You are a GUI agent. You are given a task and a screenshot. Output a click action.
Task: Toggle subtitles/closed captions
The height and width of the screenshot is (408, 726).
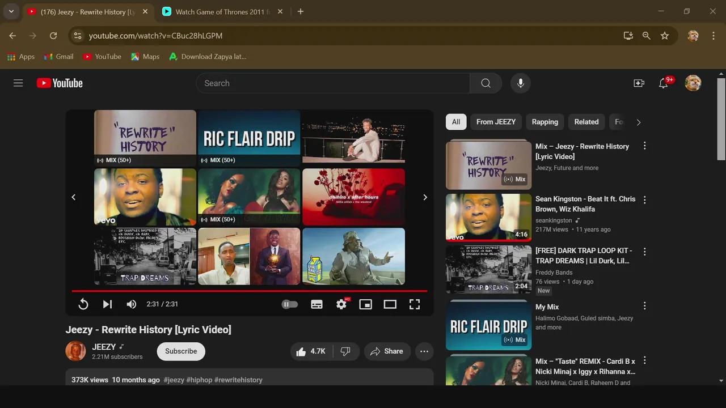[x=316, y=304]
